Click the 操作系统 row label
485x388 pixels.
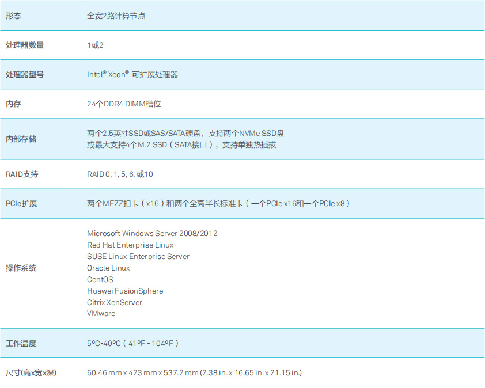click(21, 268)
